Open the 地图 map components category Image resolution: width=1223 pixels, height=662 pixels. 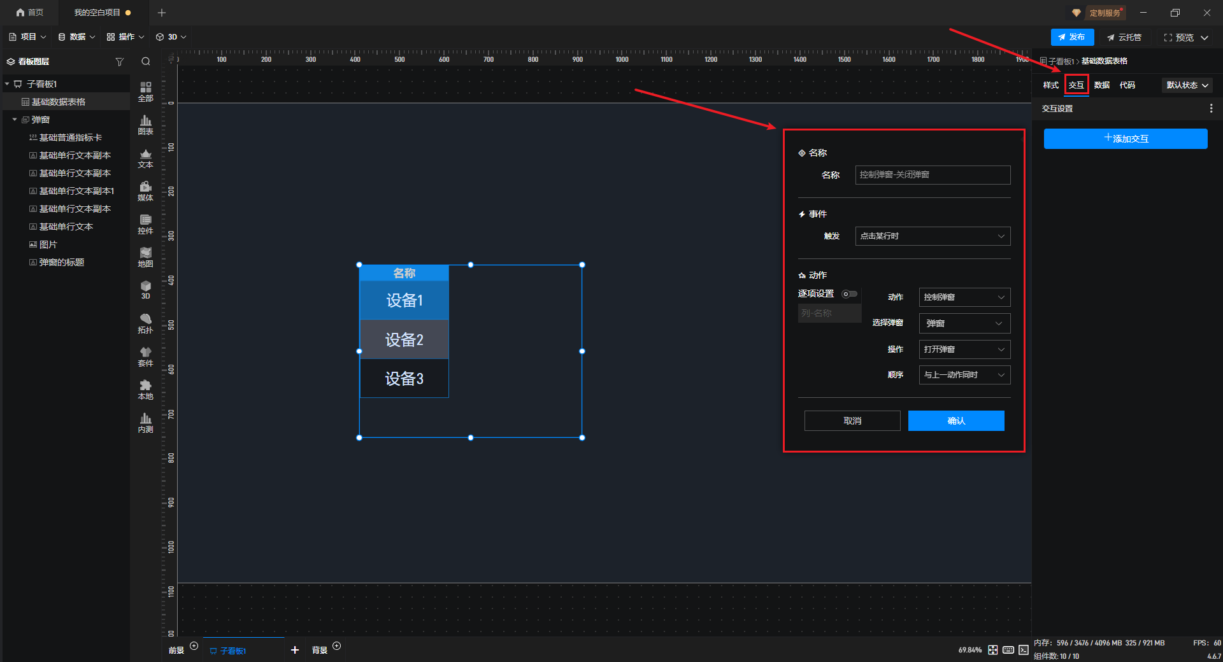point(145,257)
